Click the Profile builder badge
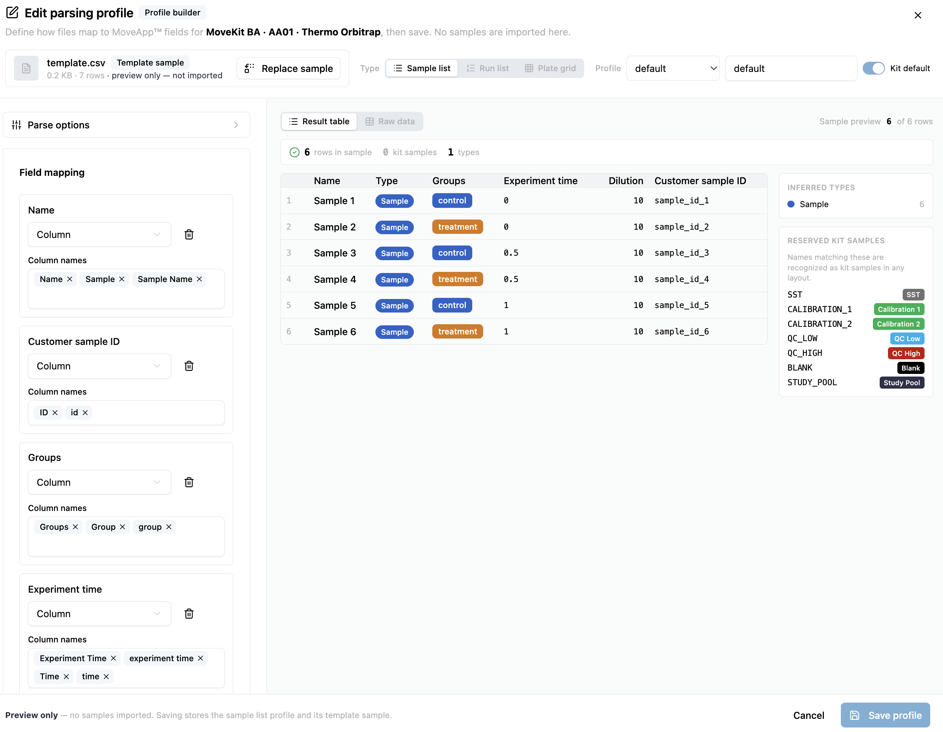This screenshot has height=732, width=943. point(172,12)
